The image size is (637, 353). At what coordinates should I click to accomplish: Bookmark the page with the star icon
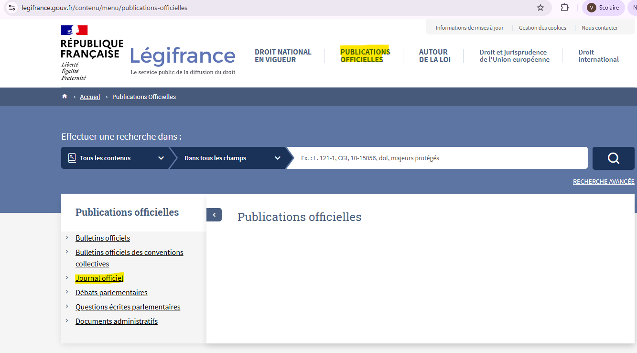click(x=540, y=8)
